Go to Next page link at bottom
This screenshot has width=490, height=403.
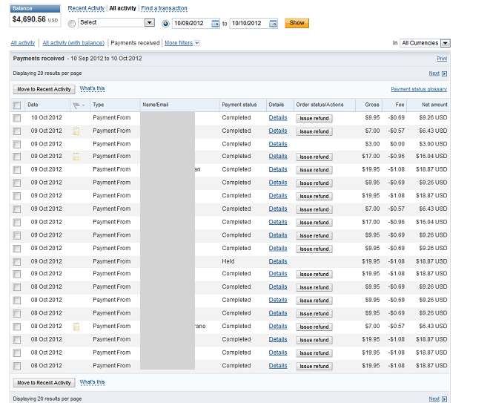click(434, 399)
